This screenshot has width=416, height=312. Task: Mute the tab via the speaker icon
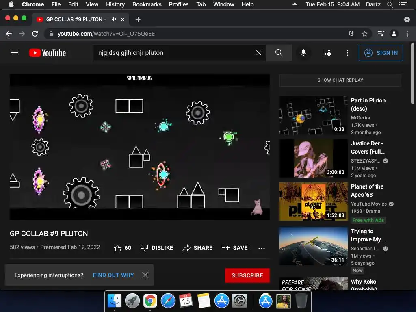114,19
